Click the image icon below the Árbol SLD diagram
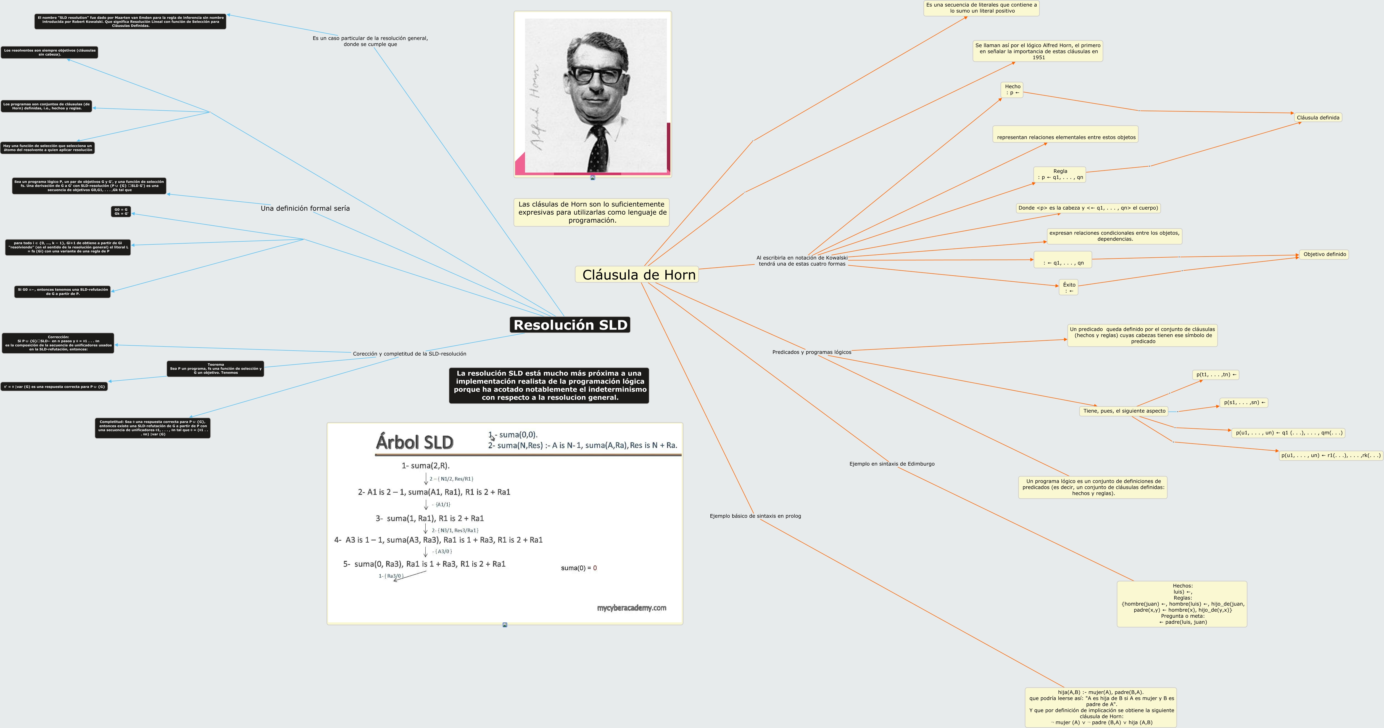This screenshot has width=1384, height=728. click(505, 625)
